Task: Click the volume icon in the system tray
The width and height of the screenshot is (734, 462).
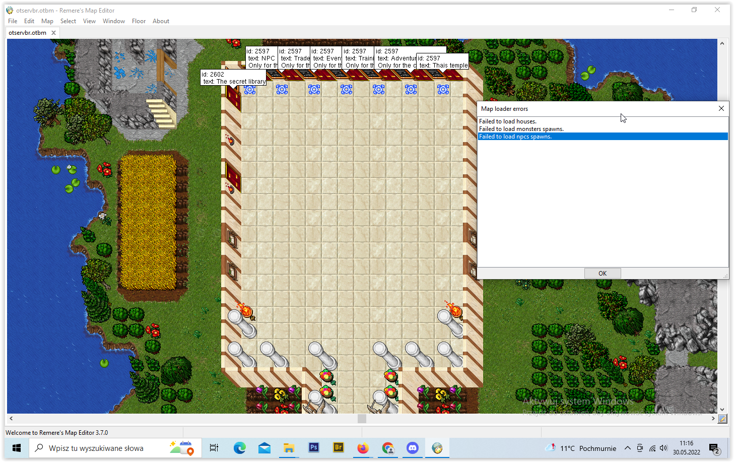Action: (x=663, y=448)
